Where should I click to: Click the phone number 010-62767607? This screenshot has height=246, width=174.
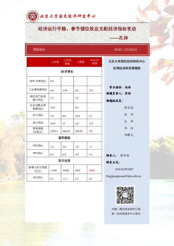[124, 169]
